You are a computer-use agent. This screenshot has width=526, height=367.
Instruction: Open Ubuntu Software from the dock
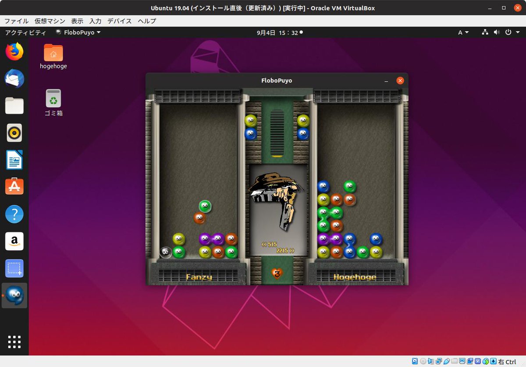[x=14, y=187]
